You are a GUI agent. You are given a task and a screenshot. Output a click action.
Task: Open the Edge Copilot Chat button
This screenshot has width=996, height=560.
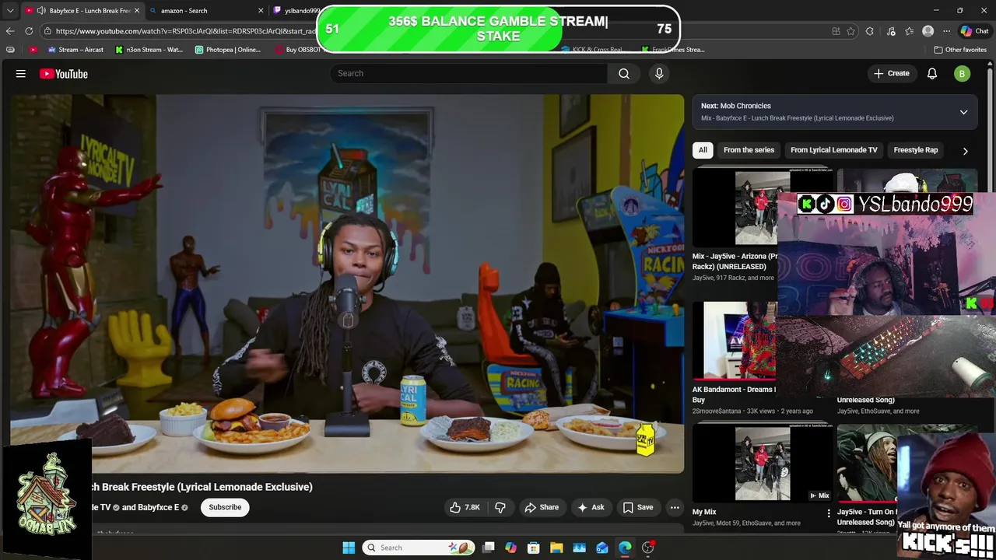[x=974, y=31]
